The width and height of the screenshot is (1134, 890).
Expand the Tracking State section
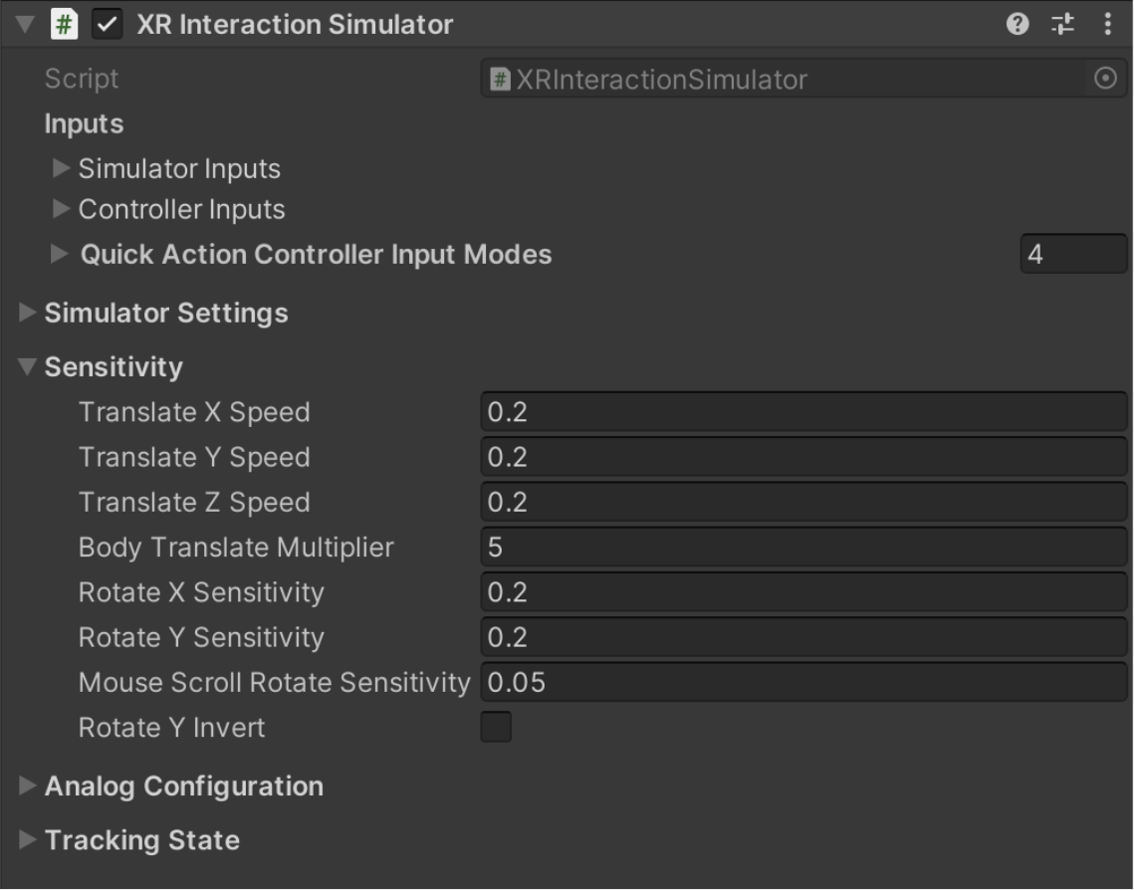[27, 839]
